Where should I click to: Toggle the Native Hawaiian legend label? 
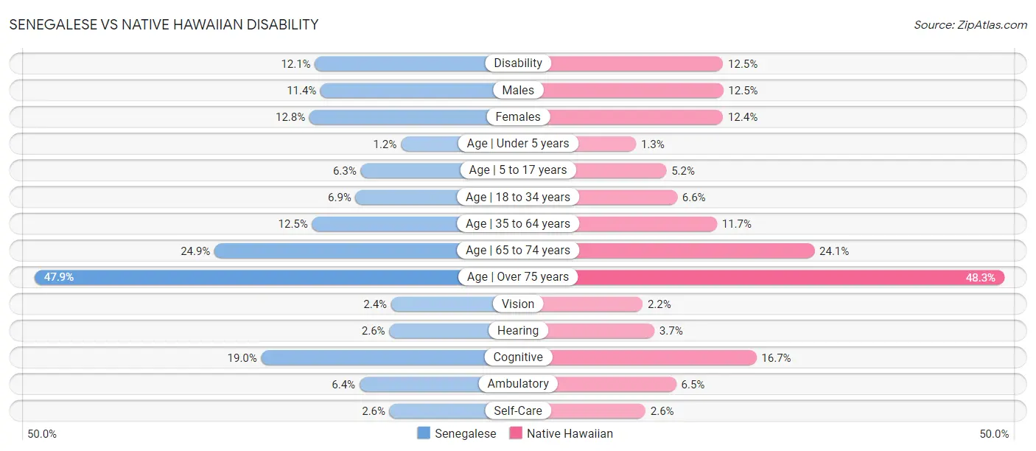pyautogui.click(x=570, y=433)
